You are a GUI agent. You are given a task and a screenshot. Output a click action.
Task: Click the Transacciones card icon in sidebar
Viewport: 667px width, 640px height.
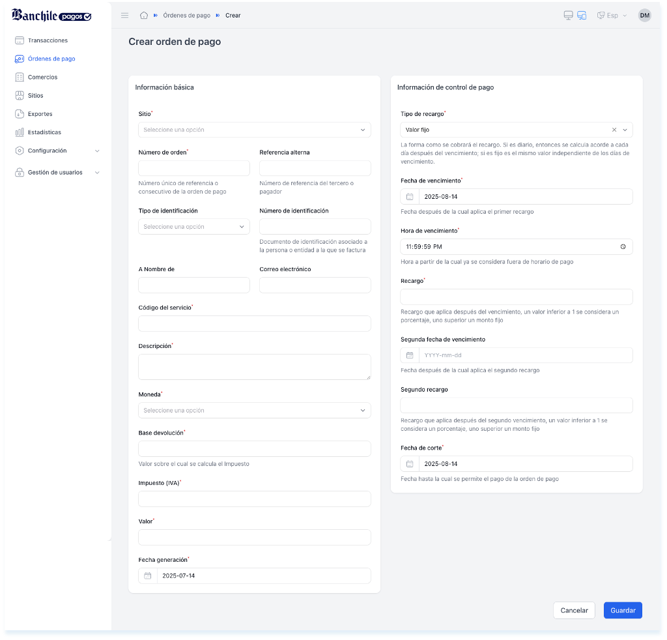click(19, 40)
